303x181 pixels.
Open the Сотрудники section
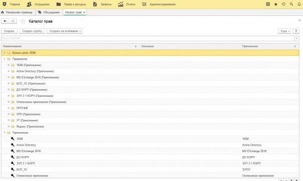38,4
